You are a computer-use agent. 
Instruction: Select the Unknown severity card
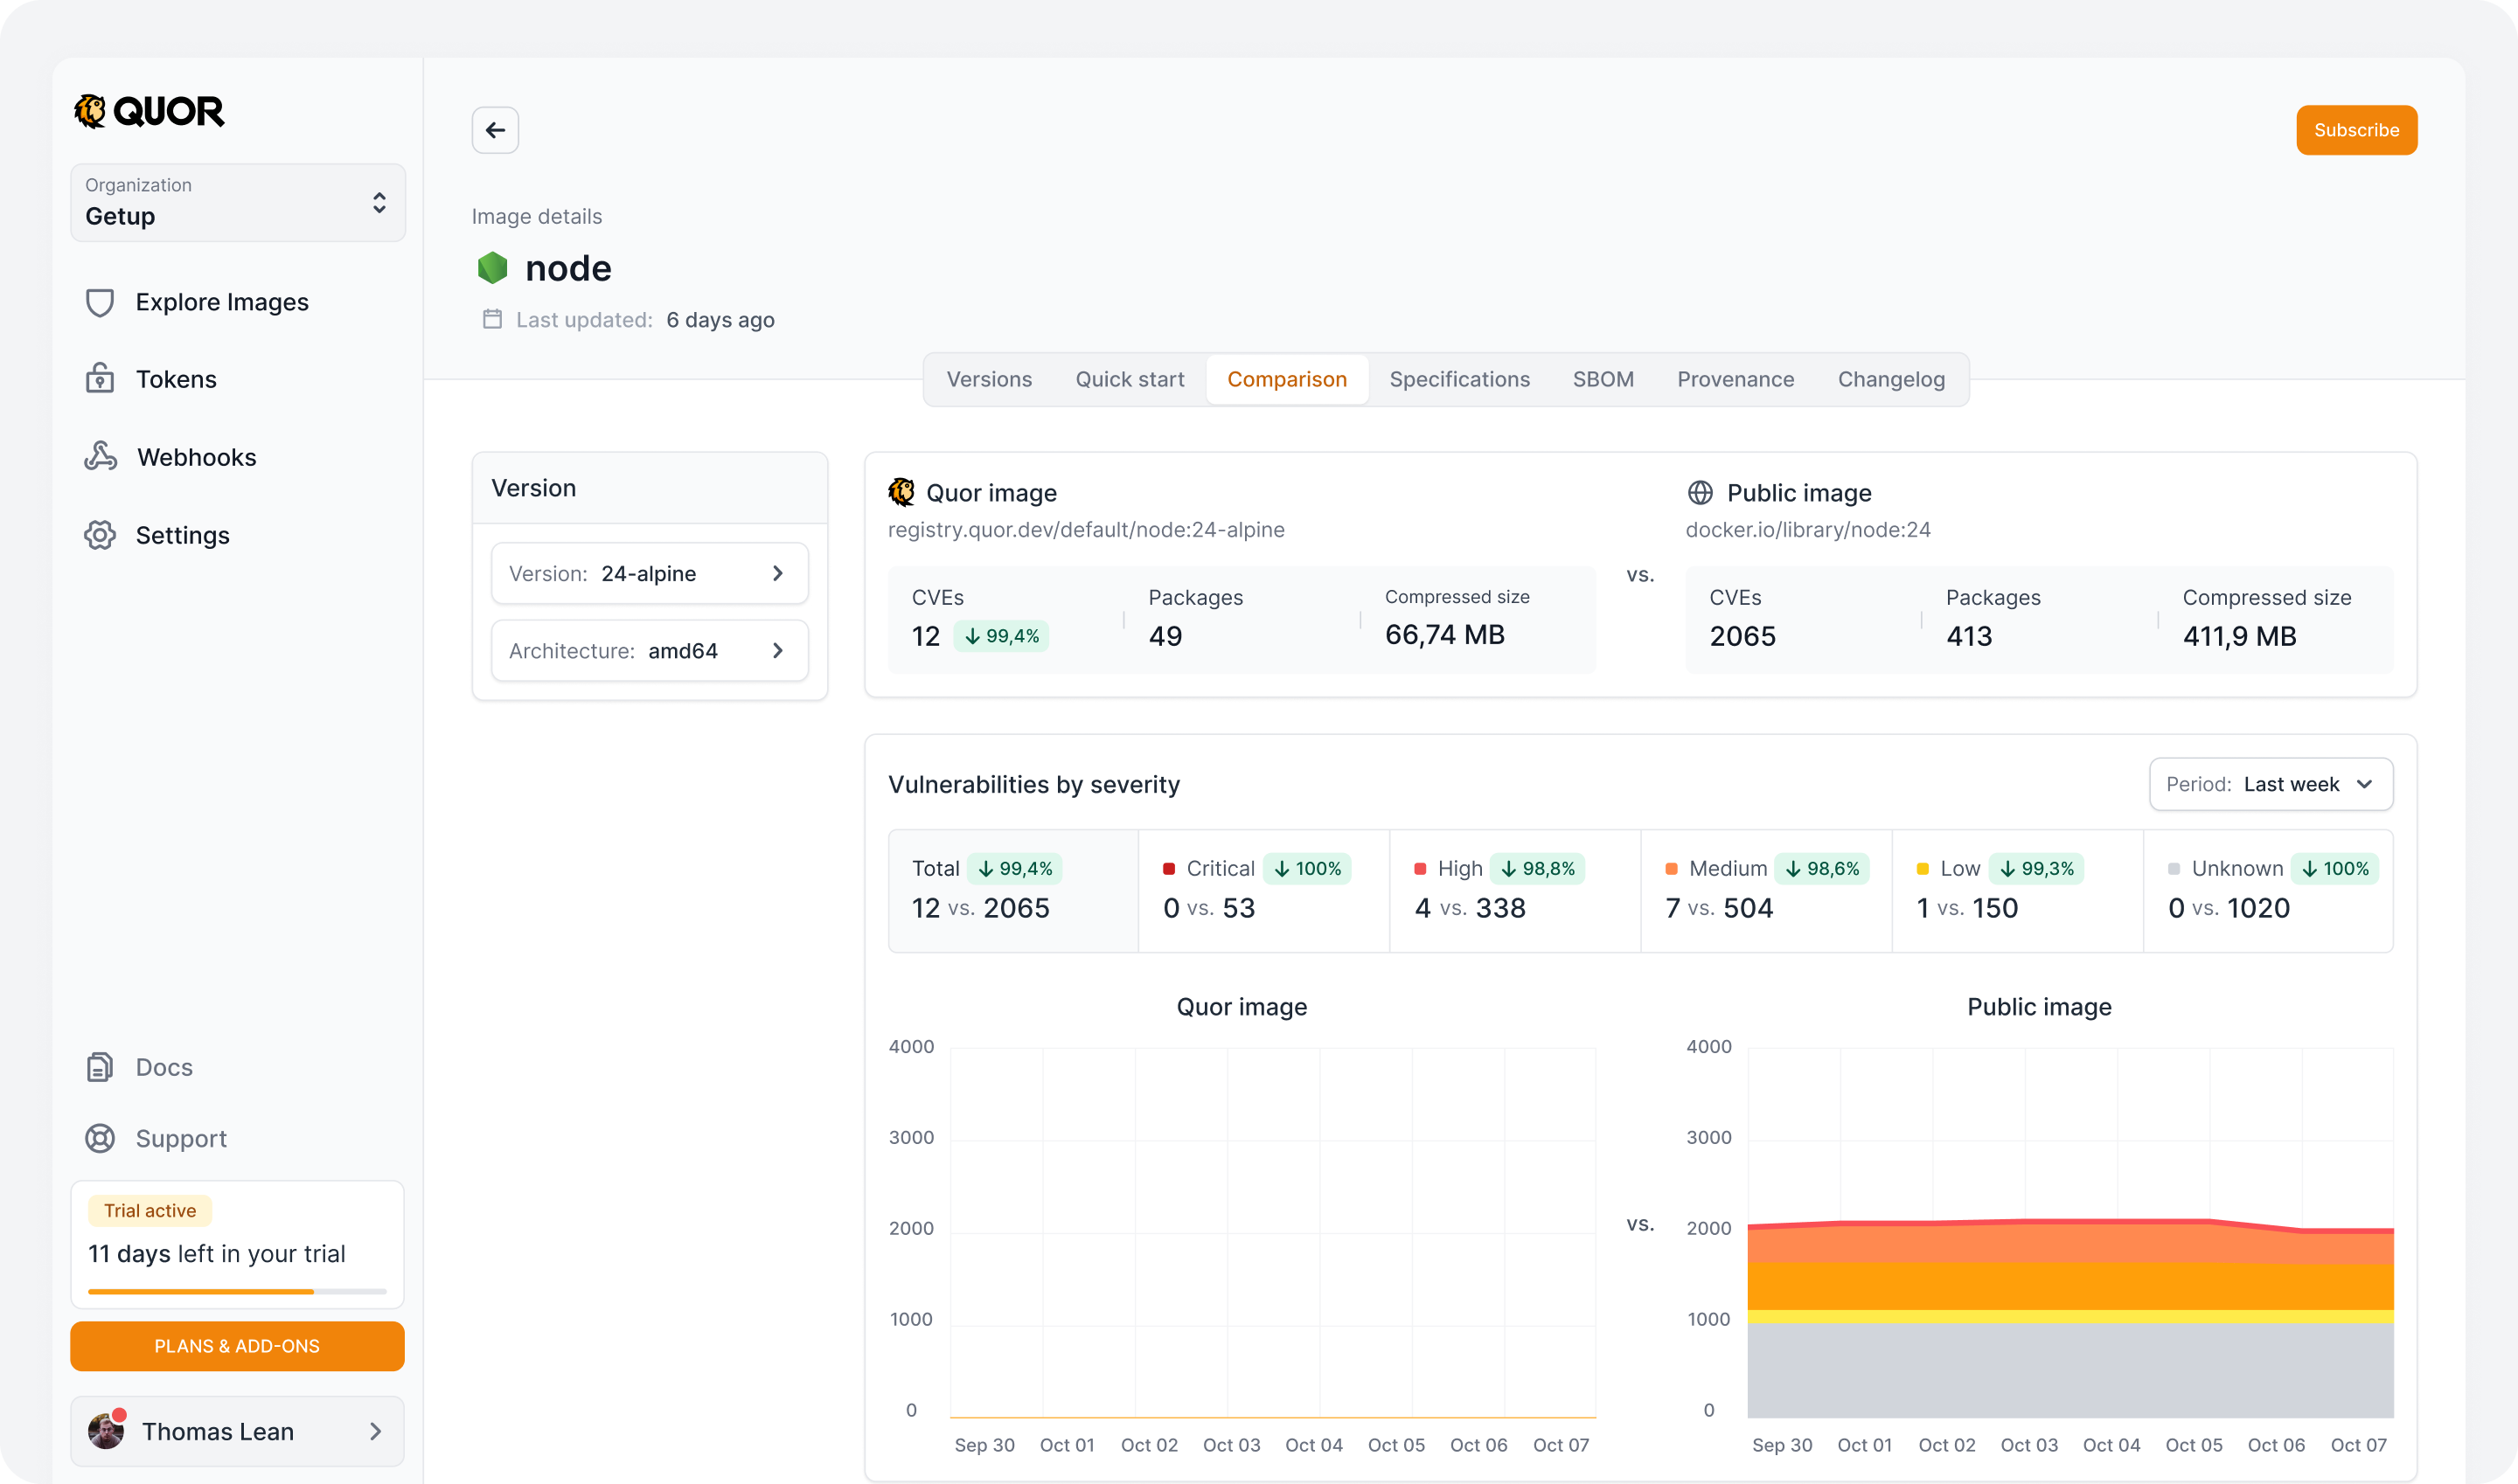click(2268, 890)
